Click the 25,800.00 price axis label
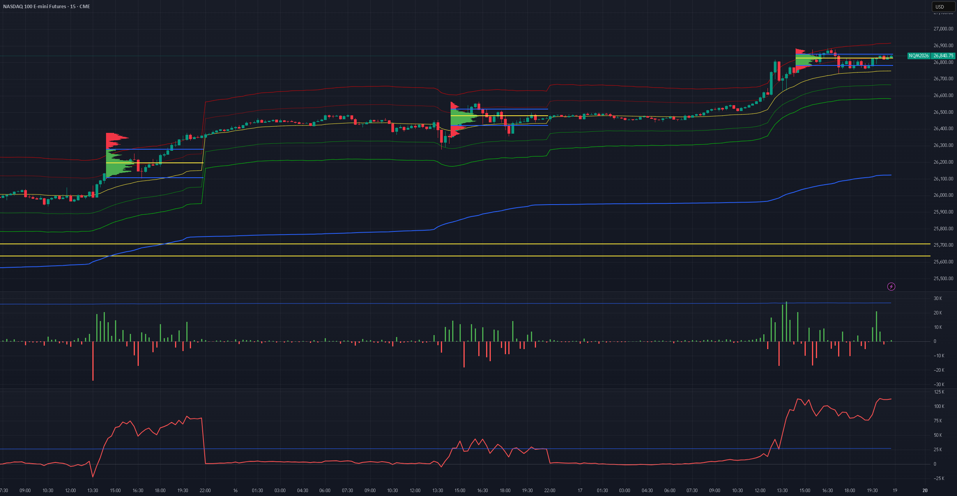The image size is (957, 496). [x=943, y=229]
